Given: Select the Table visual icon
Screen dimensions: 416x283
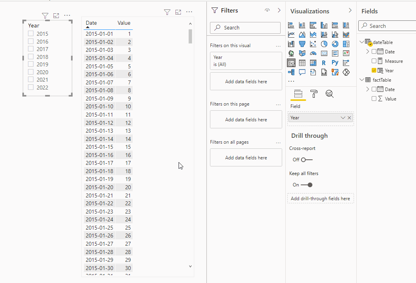Looking at the screenshot, I should [x=302, y=63].
